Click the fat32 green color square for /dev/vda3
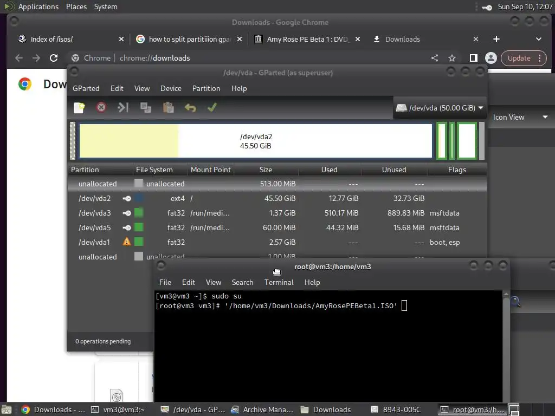555x416 pixels. [x=139, y=212]
